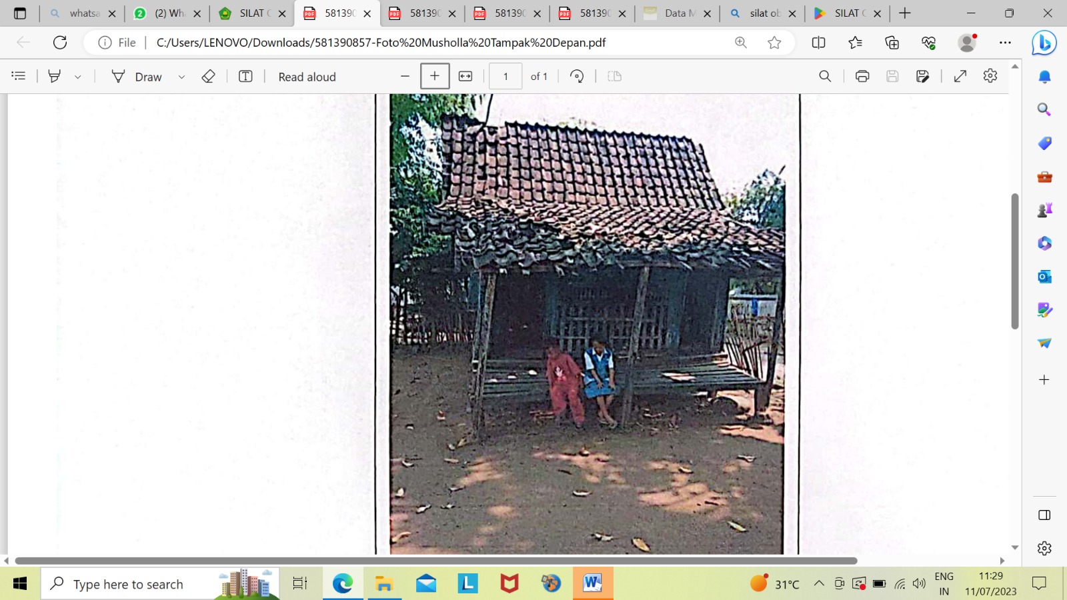
Task: Rotate the PDF page
Action: pyautogui.click(x=577, y=76)
